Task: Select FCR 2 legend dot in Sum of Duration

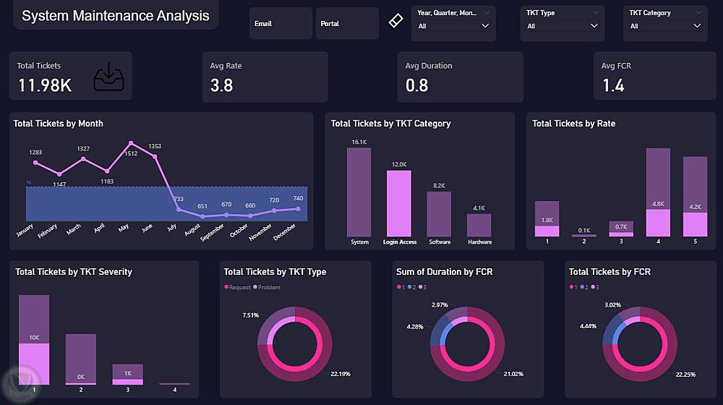Action: 409,287
